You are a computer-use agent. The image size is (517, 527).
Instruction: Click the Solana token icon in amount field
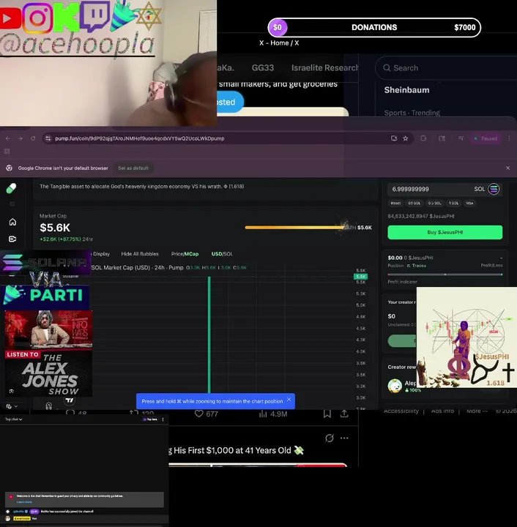[x=494, y=189]
